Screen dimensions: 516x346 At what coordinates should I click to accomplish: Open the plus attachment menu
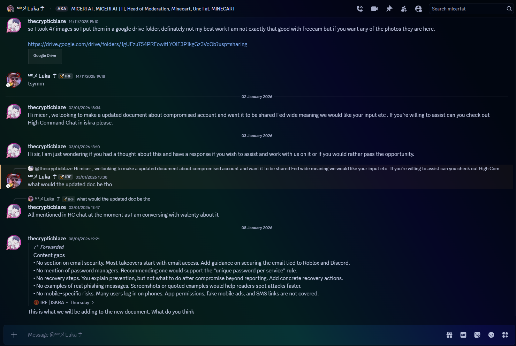(14, 335)
